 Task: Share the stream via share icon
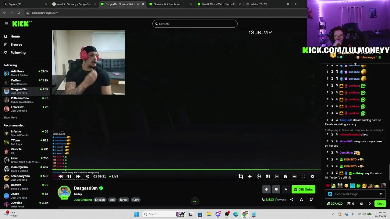click(x=292, y=200)
